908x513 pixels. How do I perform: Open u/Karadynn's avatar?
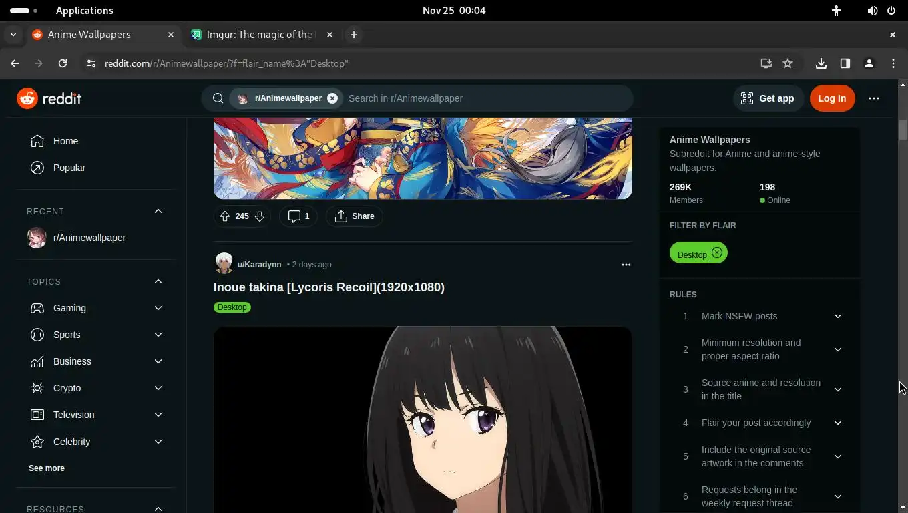click(x=224, y=264)
